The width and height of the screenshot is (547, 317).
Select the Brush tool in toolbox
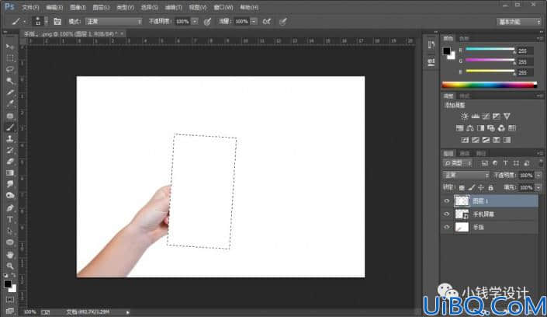(10, 127)
